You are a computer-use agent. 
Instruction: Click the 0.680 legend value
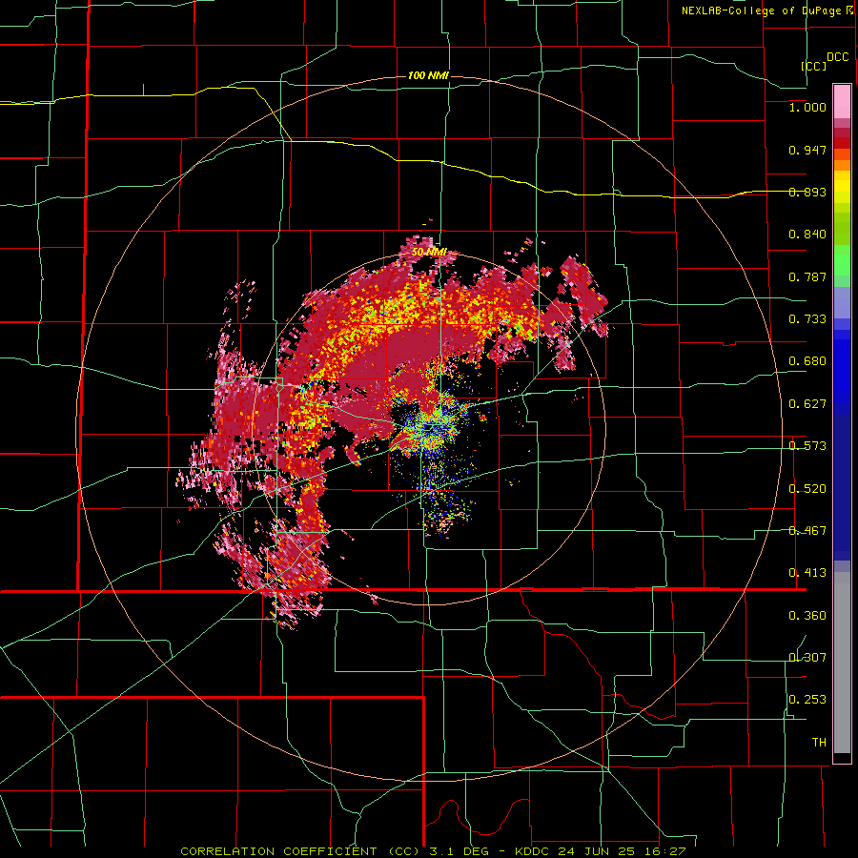(807, 361)
